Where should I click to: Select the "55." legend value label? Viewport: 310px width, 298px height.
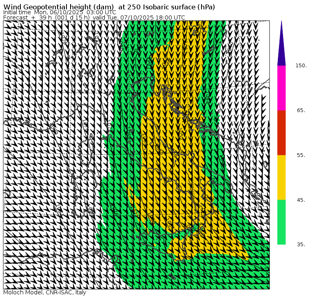301,155
